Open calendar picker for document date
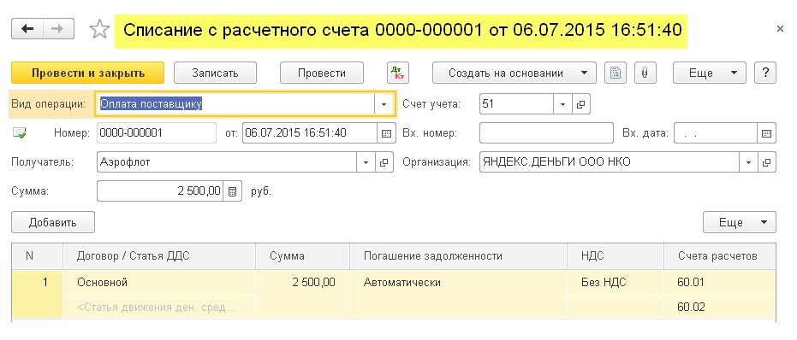 pos(386,133)
